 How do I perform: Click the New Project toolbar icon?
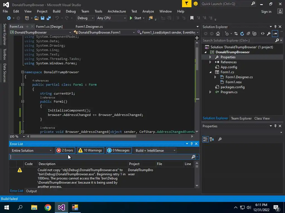point(27,18)
